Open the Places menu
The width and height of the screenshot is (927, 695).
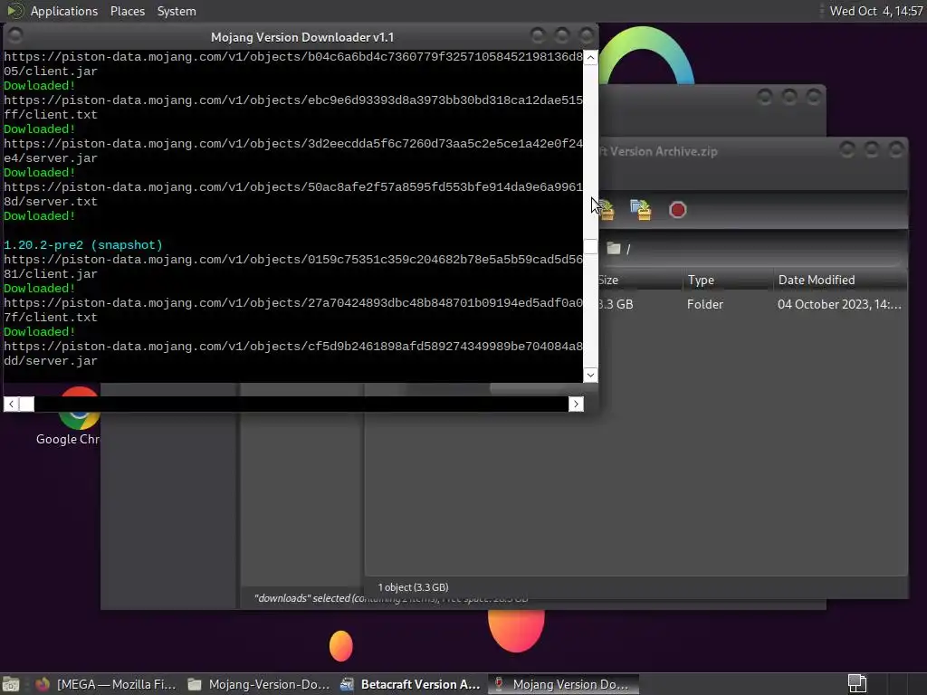(128, 11)
